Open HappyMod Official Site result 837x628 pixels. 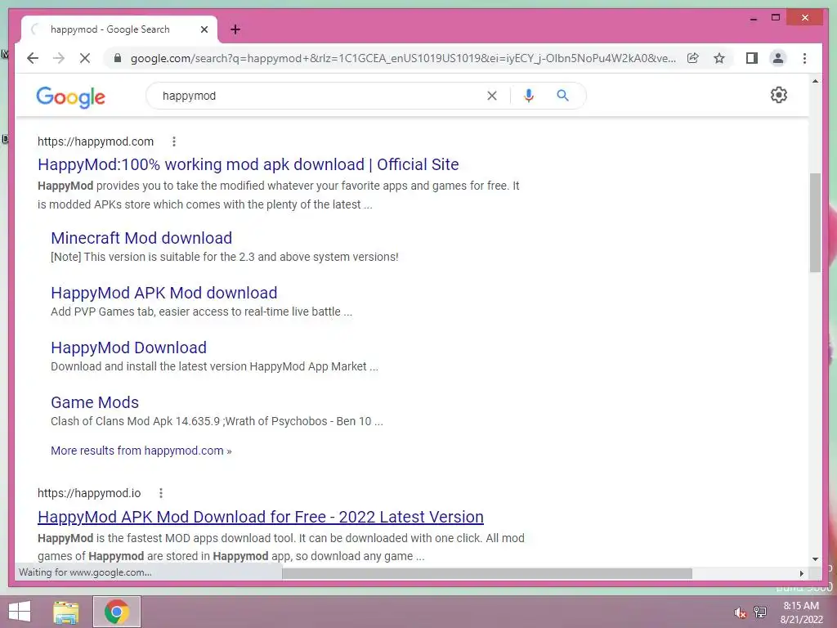[248, 164]
